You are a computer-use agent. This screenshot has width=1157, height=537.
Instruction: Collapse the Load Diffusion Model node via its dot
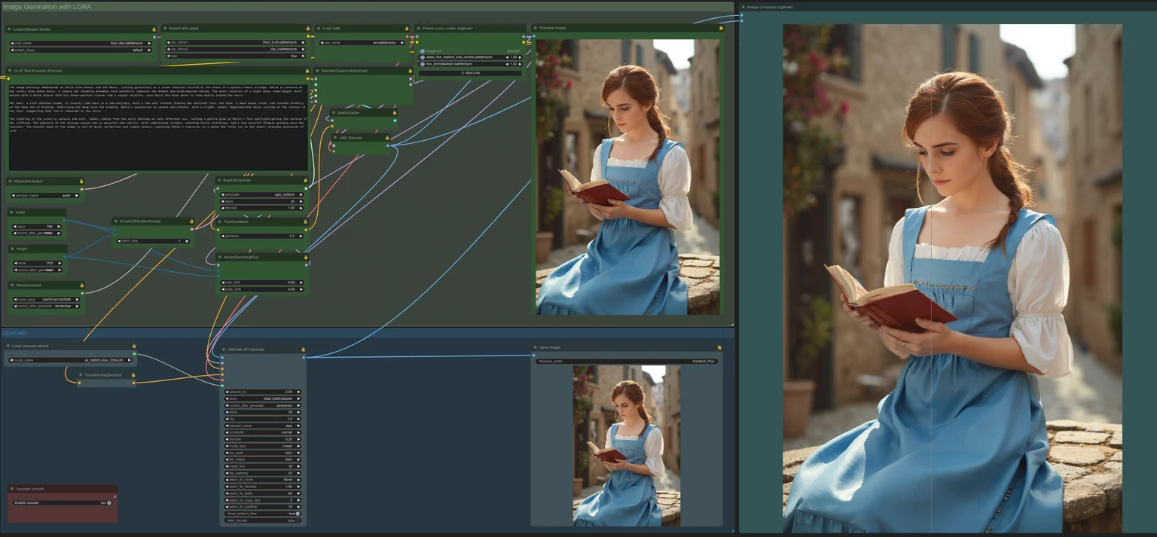point(9,29)
